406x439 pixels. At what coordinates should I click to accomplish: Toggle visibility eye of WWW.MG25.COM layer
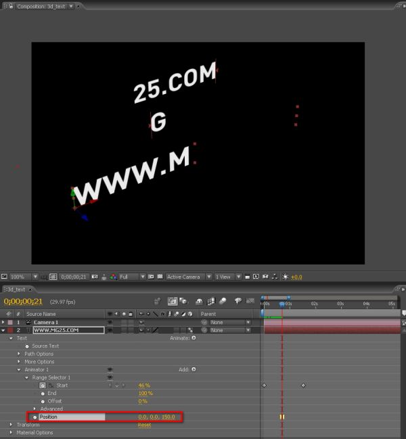pyautogui.click(x=110, y=330)
